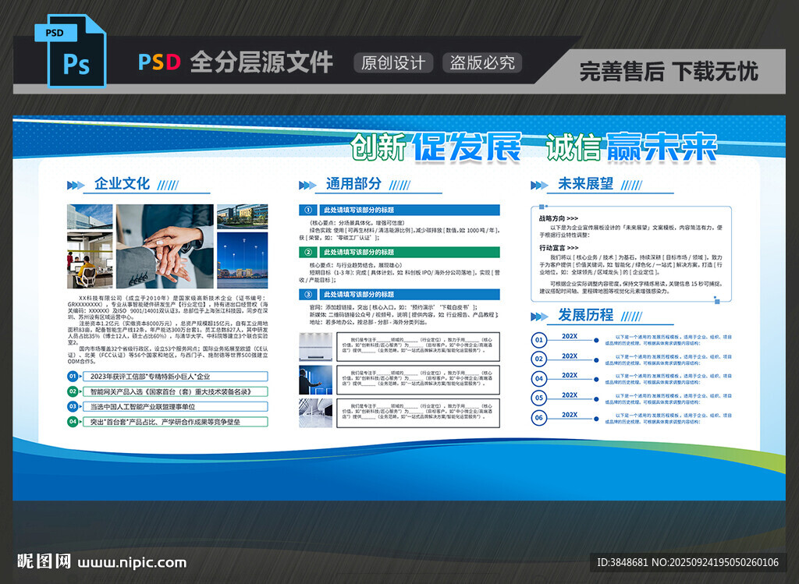The height and width of the screenshot is (584, 799).
Task: Click timeline circle 05
Action: [539, 398]
